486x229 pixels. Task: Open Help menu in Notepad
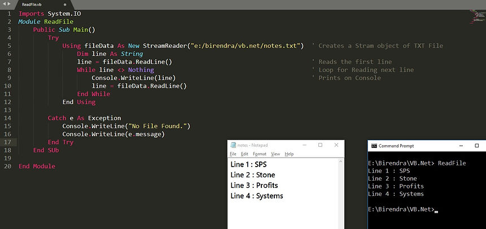pyautogui.click(x=289, y=154)
